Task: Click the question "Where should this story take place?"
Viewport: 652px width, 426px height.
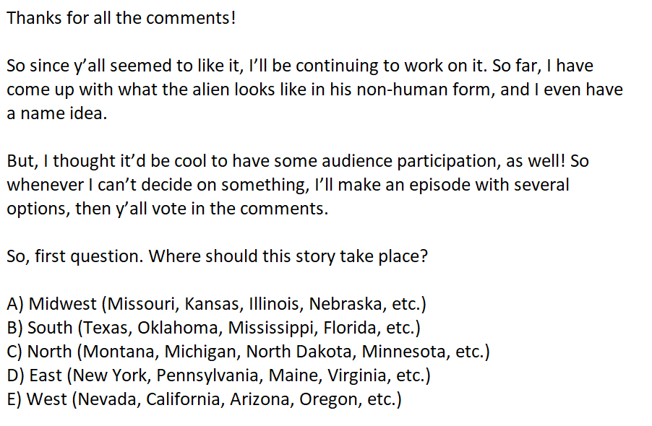Action: pyautogui.click(x=288, y=256)
